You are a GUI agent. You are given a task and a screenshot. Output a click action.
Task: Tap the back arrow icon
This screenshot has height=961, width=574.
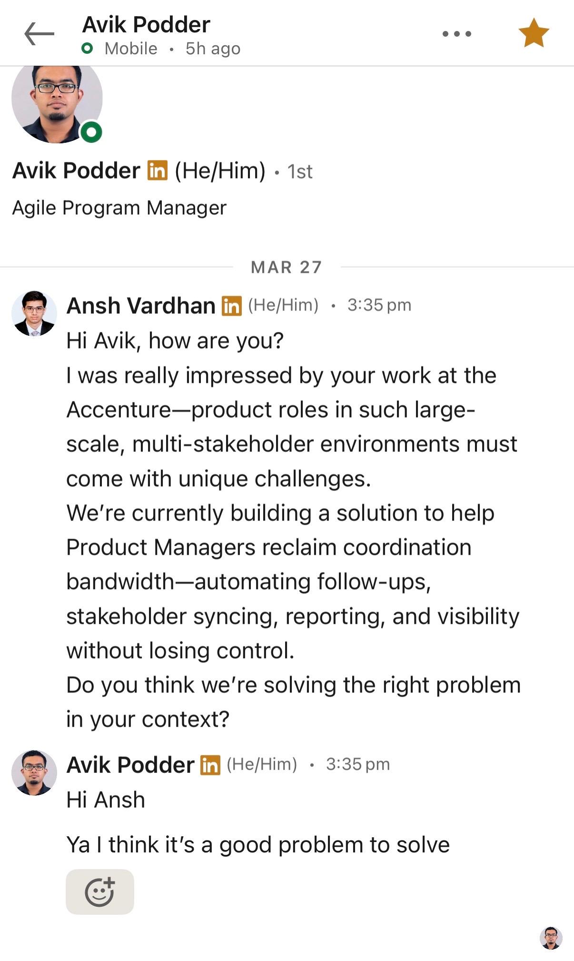click(39, 34)
